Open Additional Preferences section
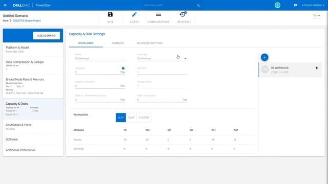328x184 pixels. click(x=33, y=150)
